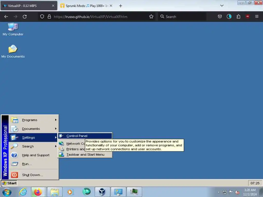Image resolution: width=263 pixels, height=197 pixels.
Task: Launch Internet Explorer from taskbar
Action: (x=23, y=192)
